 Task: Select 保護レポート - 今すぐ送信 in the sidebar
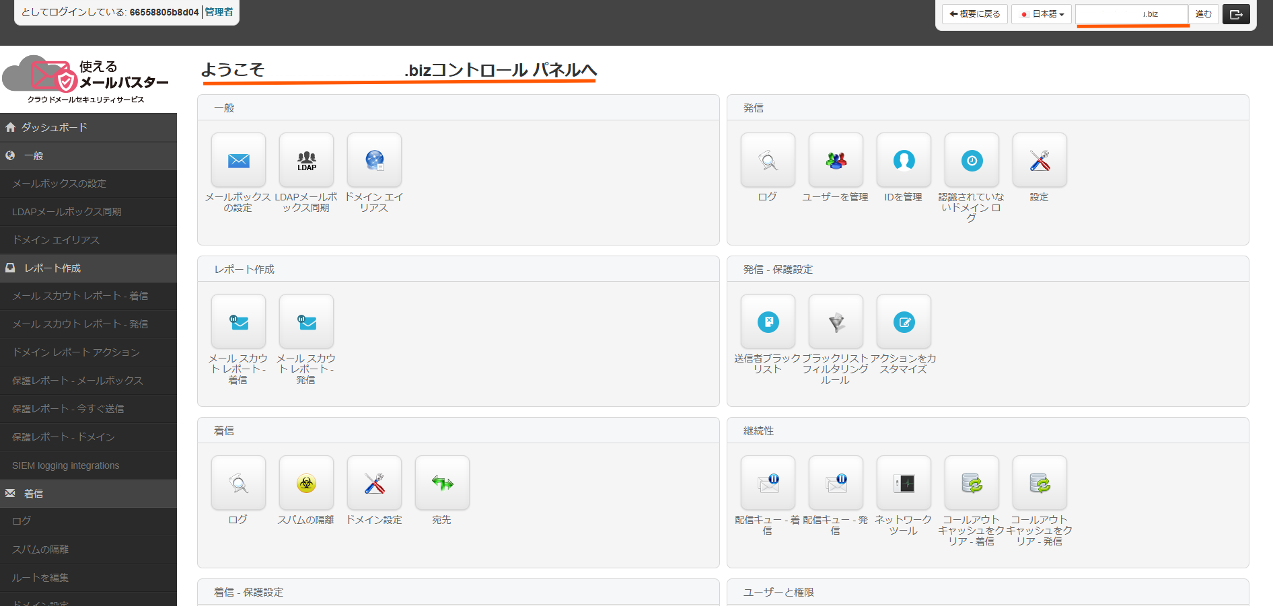(x=88, y=409)
